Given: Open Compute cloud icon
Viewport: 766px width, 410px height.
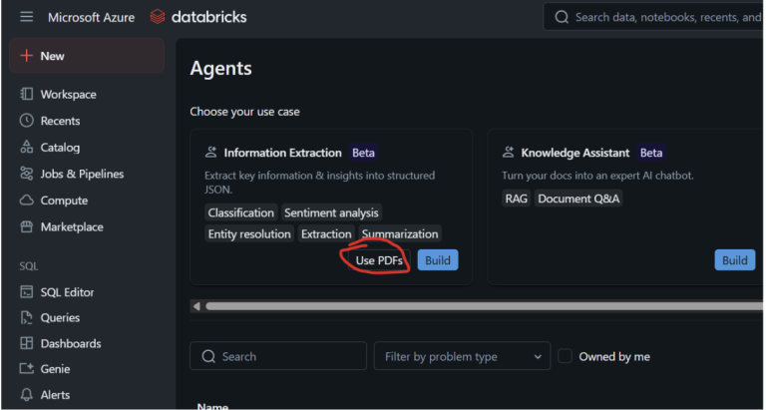Looking at the screenshot, I should pos(26,201).
